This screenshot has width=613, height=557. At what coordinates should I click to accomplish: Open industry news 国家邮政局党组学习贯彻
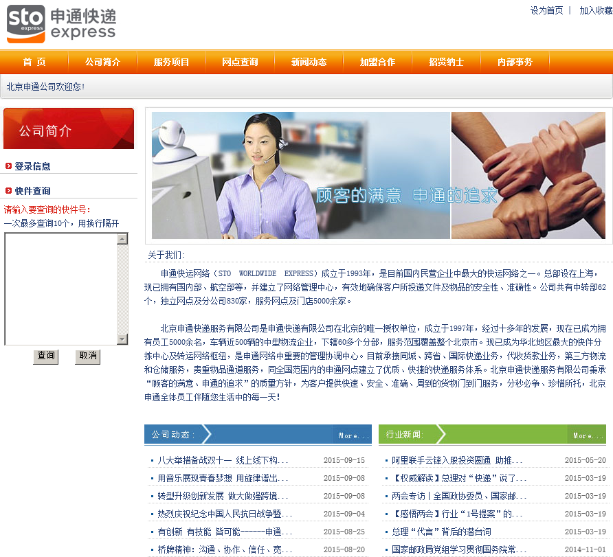(459, 549)
